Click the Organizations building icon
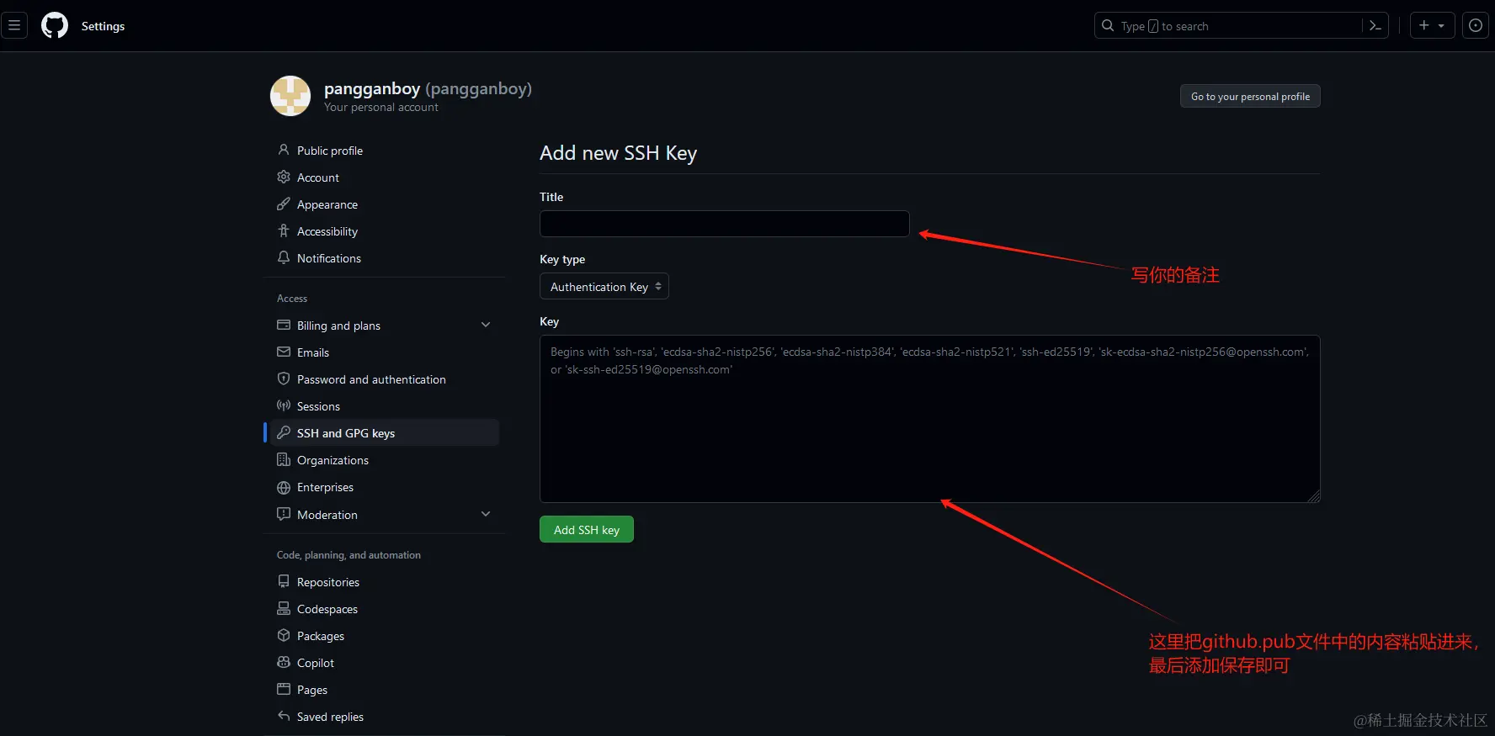 284,459
